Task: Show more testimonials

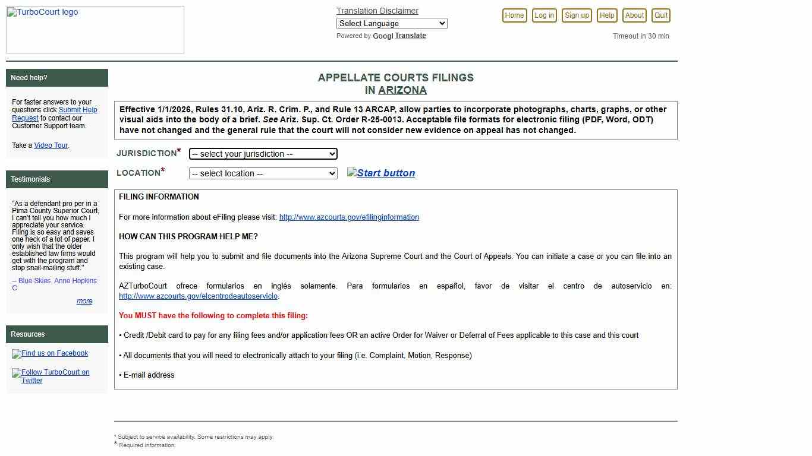Action: pyautogui.click(x=84, y=301)
